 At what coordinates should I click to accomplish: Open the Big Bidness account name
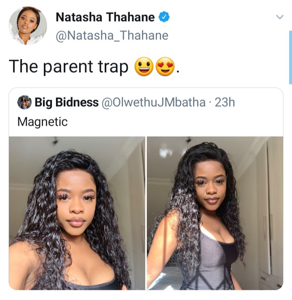(67, 102)
